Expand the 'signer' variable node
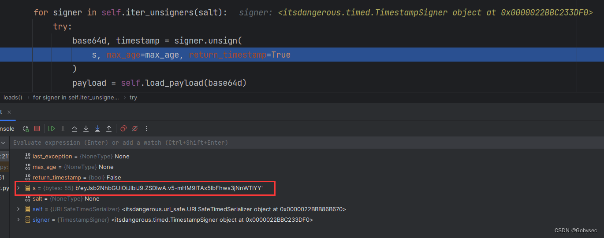The image size is (604, 238). click(x=18, y=220)
